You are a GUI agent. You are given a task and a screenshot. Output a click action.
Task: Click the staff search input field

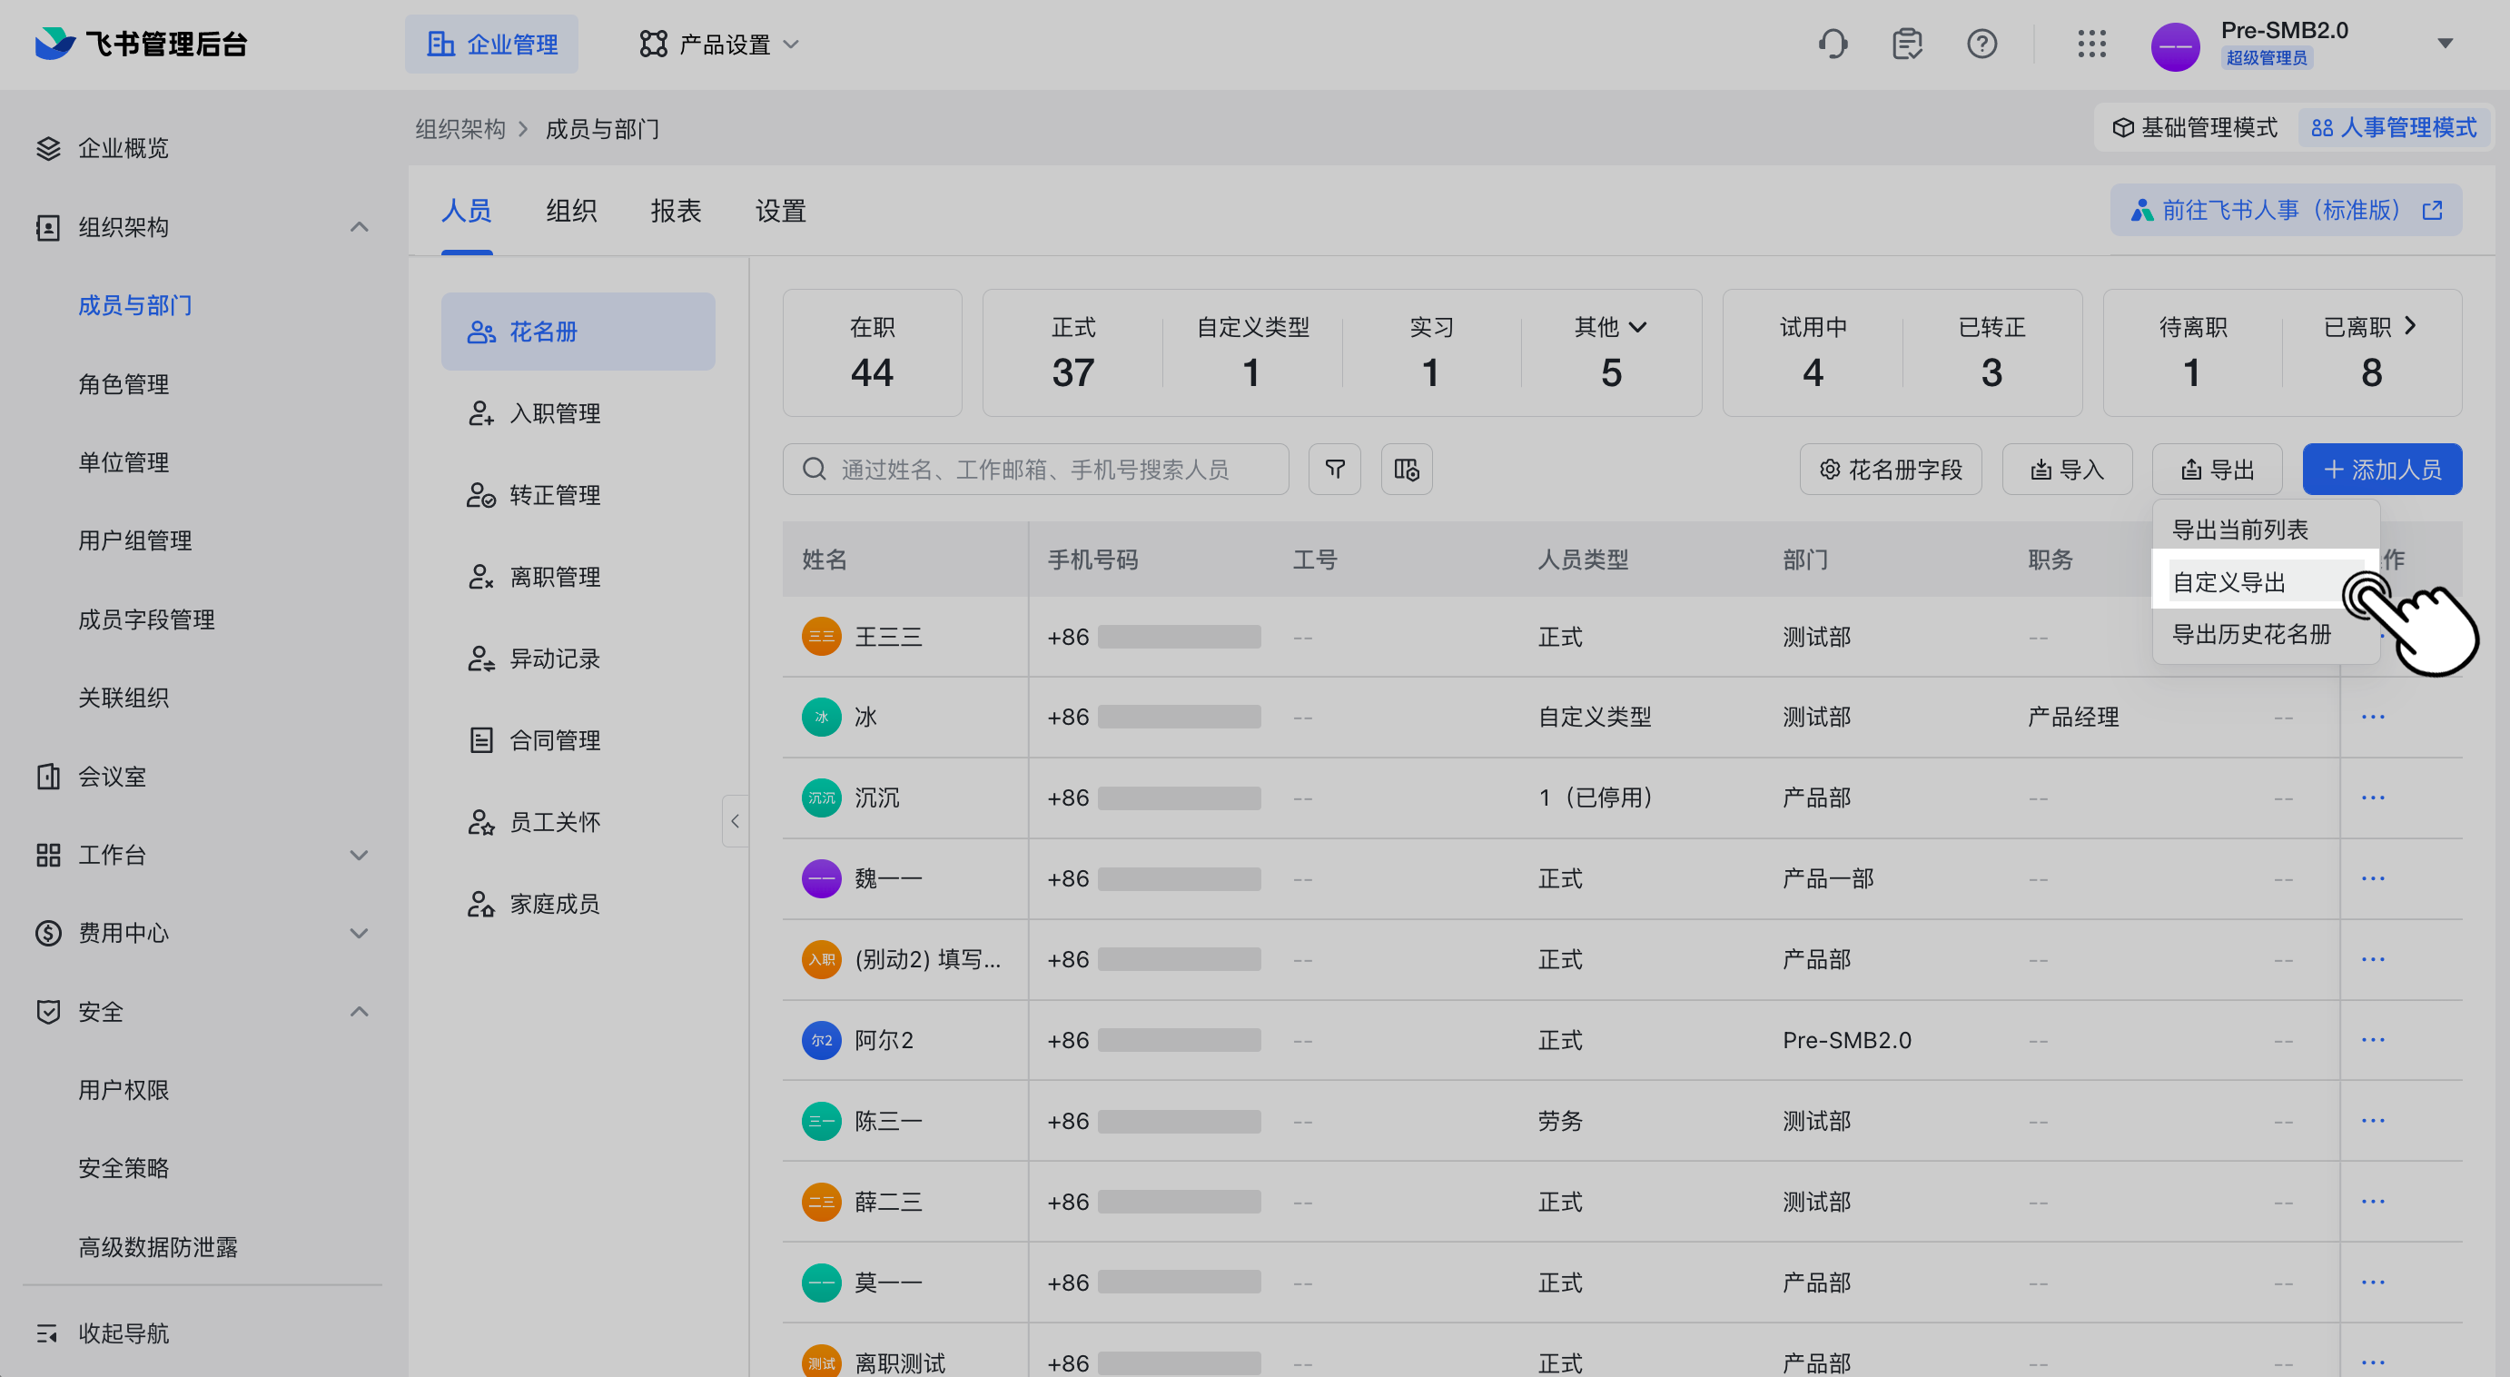(x=1036, y=470)
